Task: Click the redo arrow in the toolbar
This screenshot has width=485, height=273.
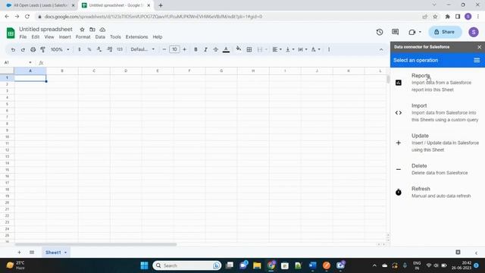Action: [23, 49]
